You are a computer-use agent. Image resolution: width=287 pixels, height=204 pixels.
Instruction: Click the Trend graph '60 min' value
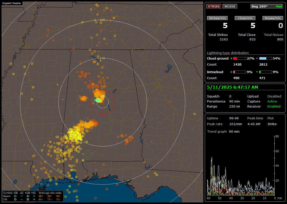click(234, 131)
